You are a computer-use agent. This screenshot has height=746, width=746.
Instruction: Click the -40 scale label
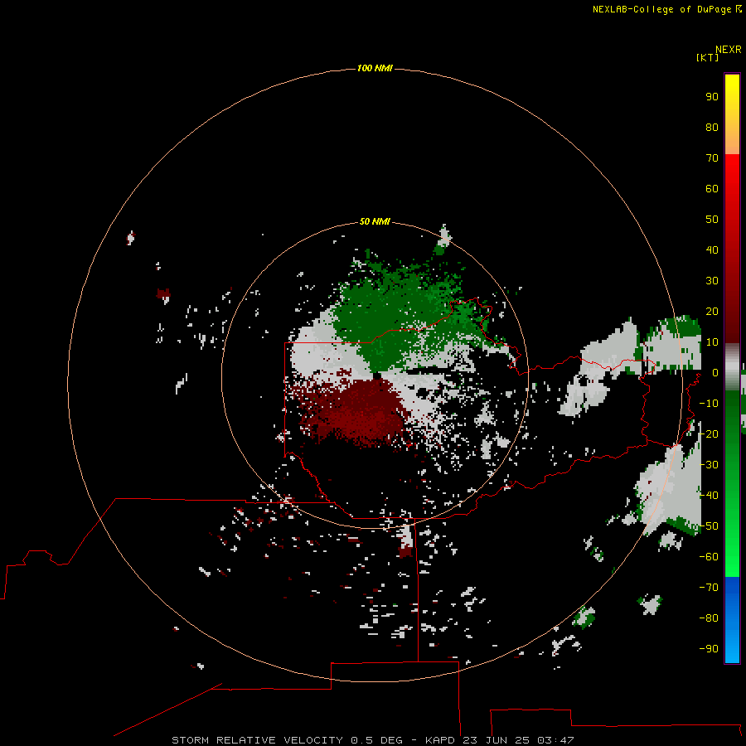[x=709, y=496]
